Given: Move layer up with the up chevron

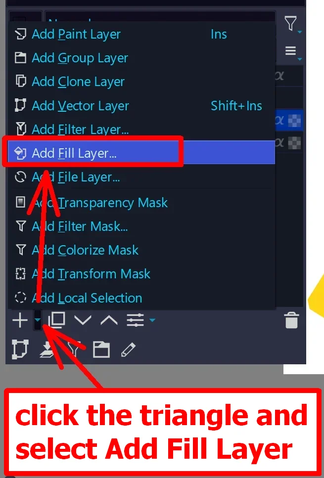Looking at the screenshot, I should (109, 320).
